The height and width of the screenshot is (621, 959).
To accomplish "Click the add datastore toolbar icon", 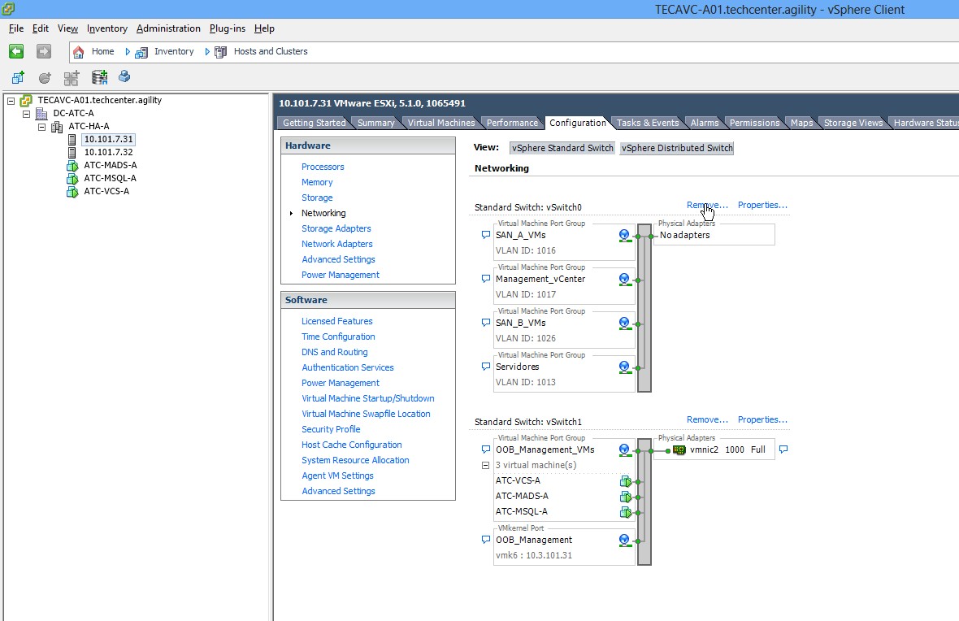I will [100, 77].
